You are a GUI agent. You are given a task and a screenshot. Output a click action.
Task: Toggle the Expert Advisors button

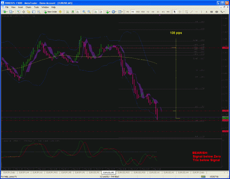[x=60, y=12]
